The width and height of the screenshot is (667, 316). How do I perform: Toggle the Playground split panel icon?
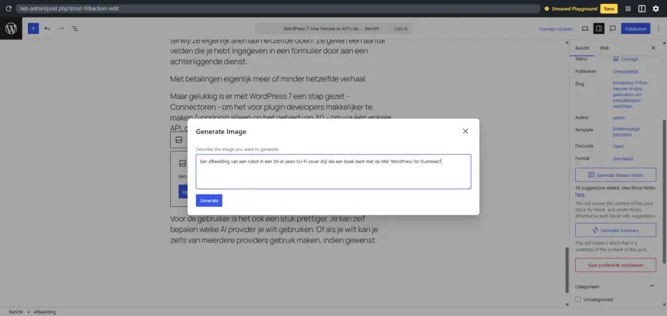[x=642, y=8]
